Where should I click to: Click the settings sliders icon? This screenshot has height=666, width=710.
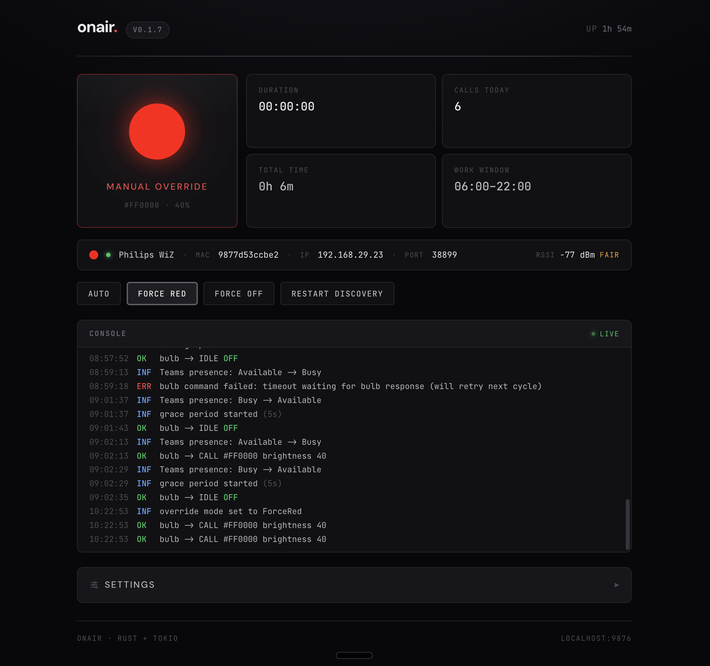[94, 585]
